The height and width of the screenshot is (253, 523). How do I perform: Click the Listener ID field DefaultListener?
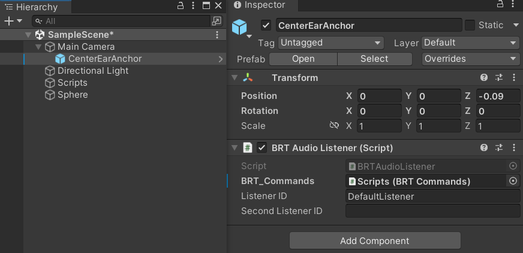[x=433, y=196]
